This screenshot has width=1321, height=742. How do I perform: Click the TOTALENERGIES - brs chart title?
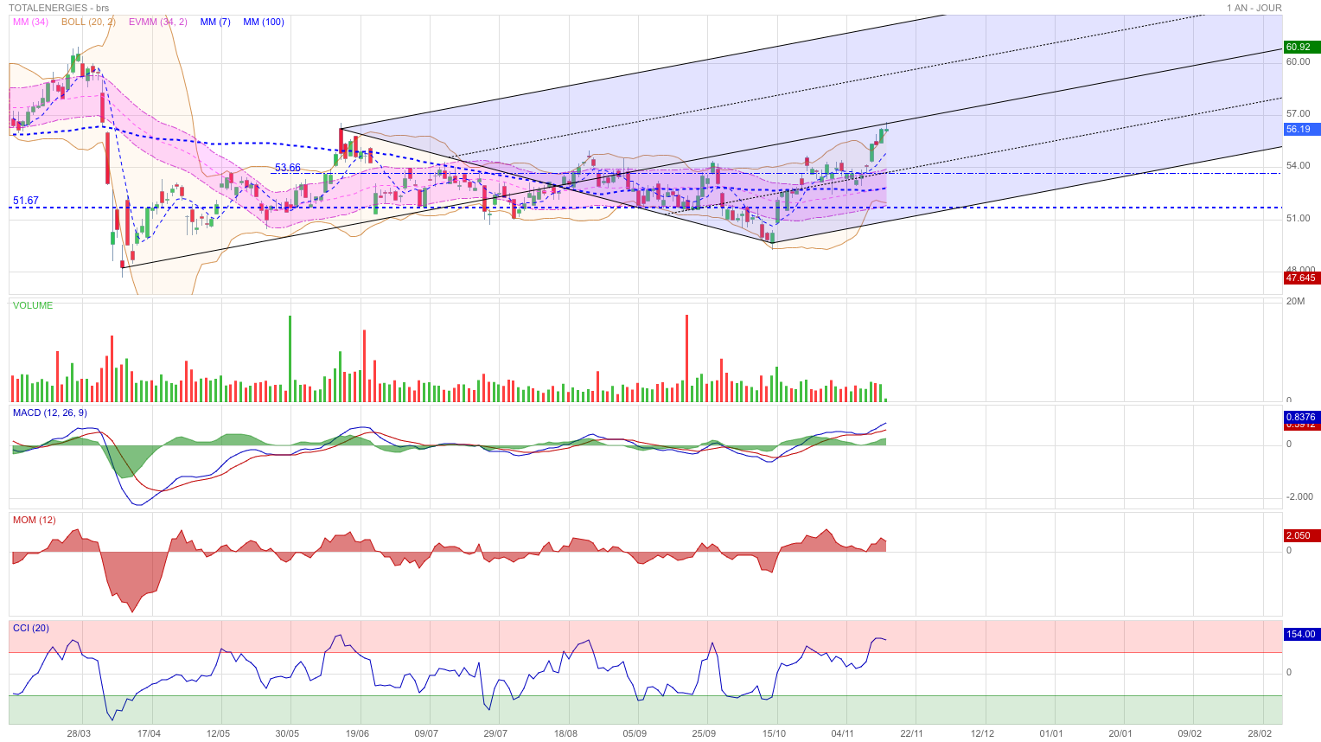(x=60, y=8)
